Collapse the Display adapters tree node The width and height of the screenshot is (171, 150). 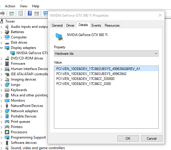coord(1,48)
